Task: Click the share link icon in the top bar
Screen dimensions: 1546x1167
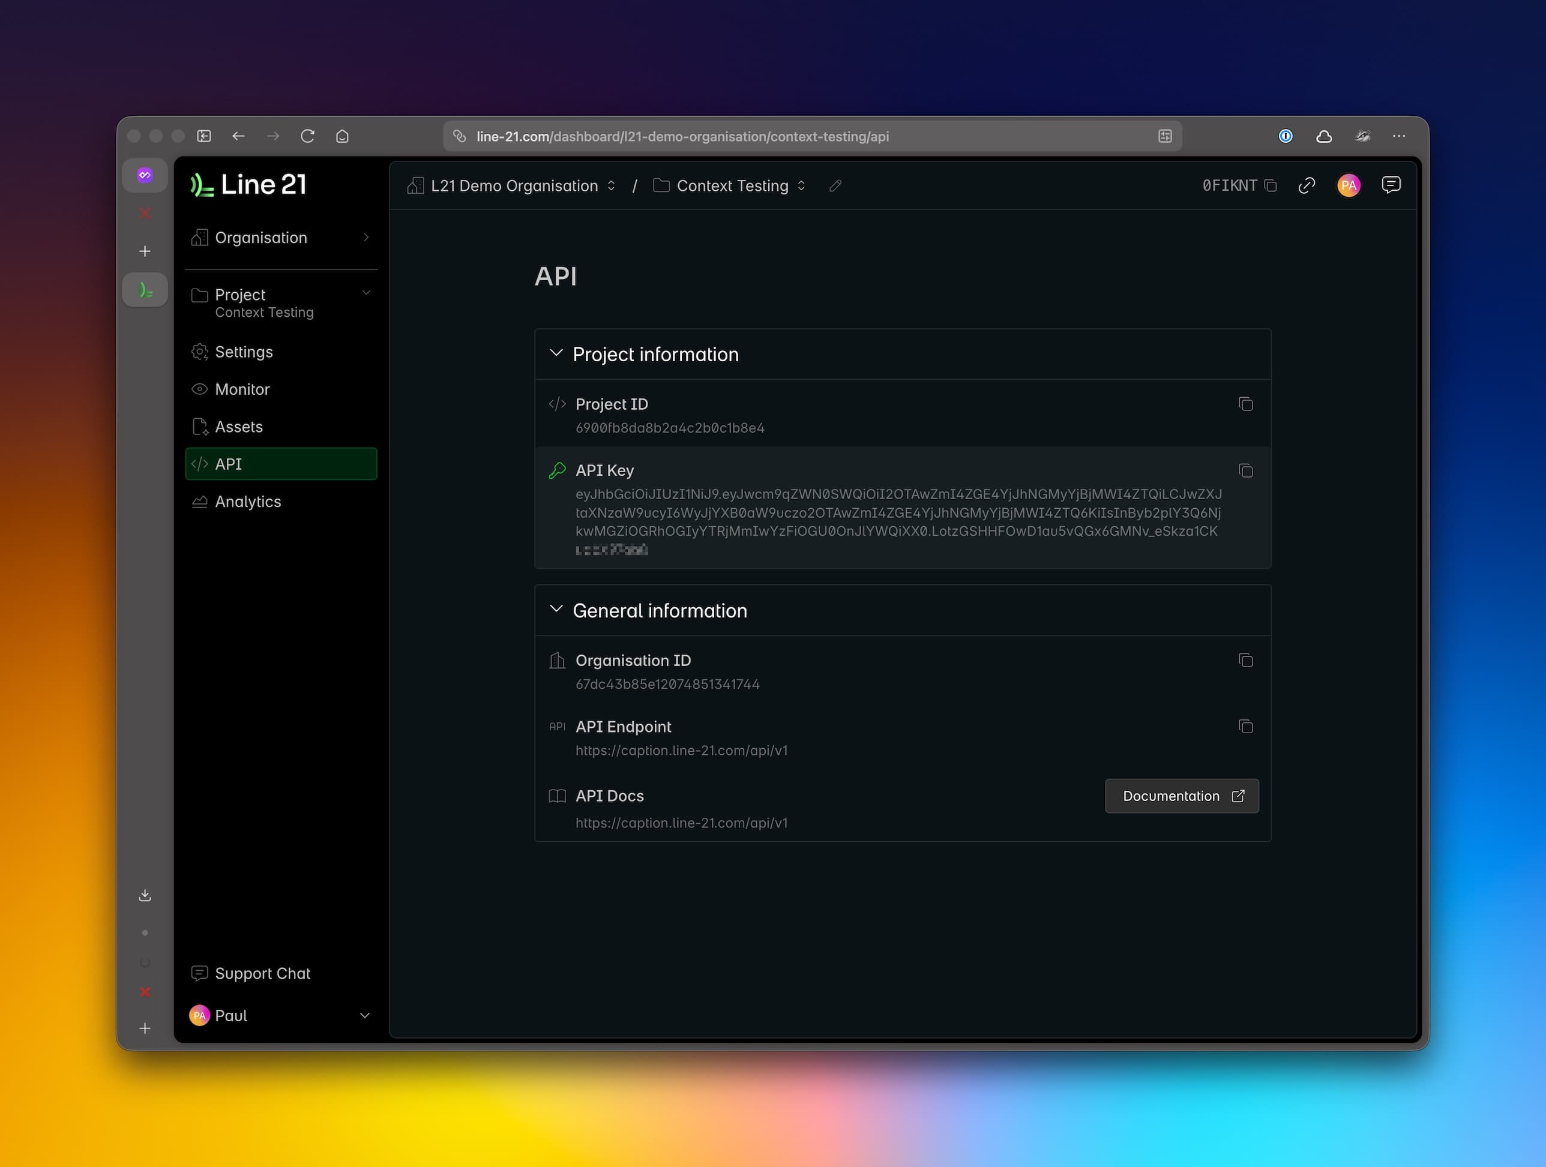Action: coord(1307,185)
